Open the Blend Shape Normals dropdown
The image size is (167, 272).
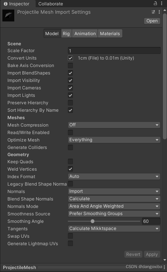tap(114, 199)
